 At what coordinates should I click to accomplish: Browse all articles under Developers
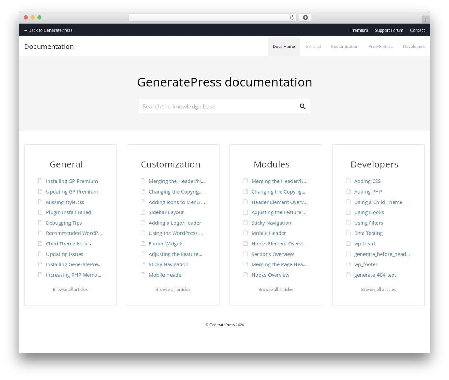pos(378,289)
